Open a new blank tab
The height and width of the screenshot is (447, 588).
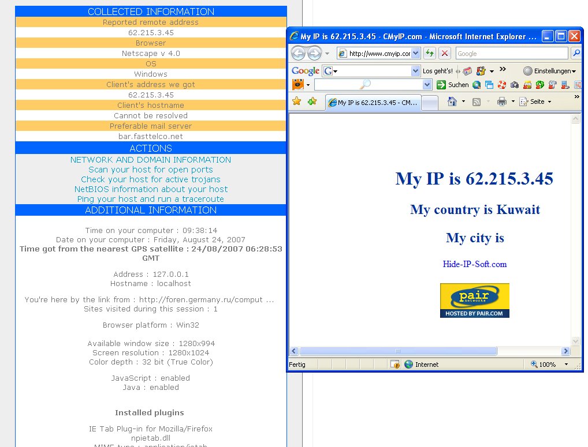click(x=430, y=103)
